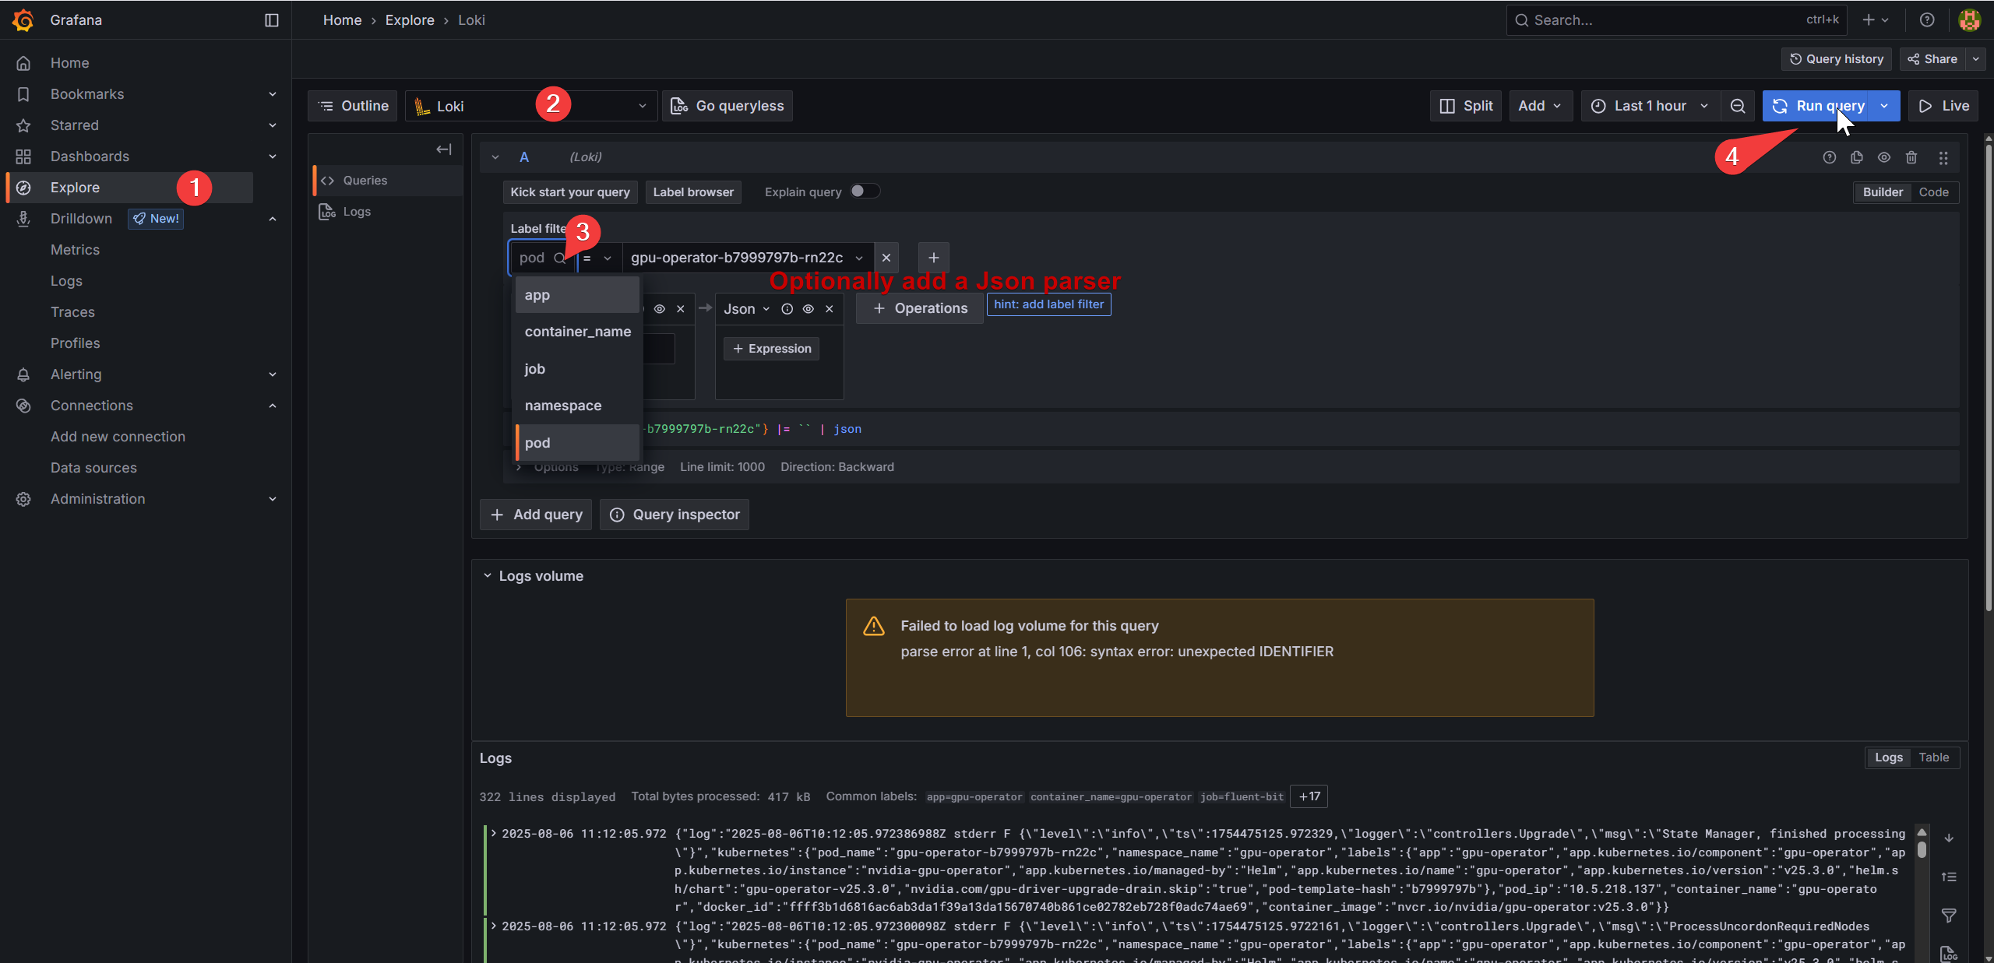Collapse the sidebar using the dock menu icon
This screenshot has height=963, width=1994.
click(x=272, y=20)
